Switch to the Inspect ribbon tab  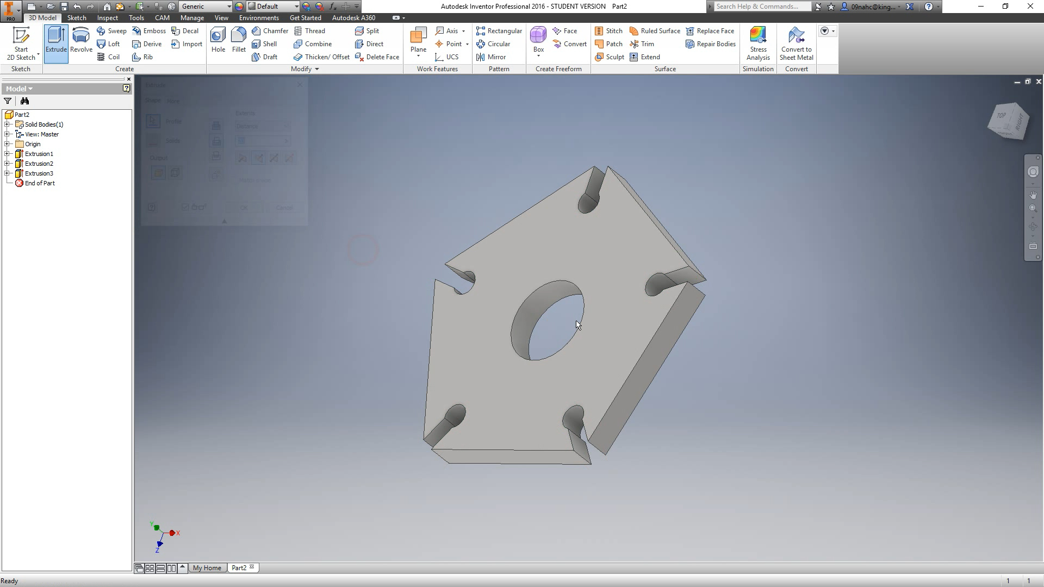coord(108,18)
